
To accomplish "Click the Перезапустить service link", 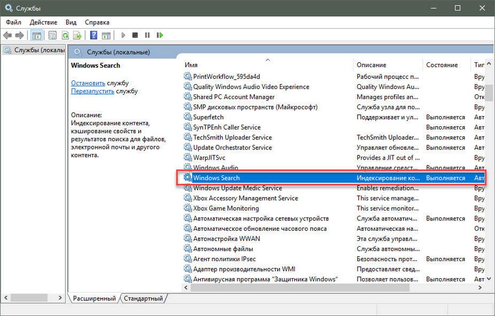I will (x=92, y=91).
